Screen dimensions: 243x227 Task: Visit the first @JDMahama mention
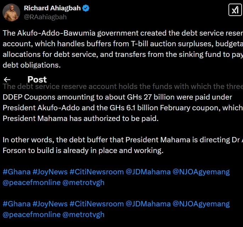point(148,172)
